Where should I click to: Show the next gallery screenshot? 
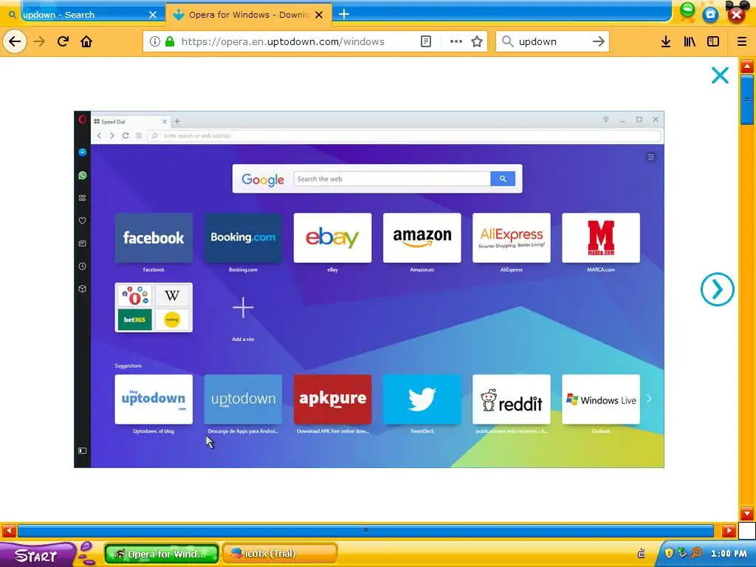point(718,289)
